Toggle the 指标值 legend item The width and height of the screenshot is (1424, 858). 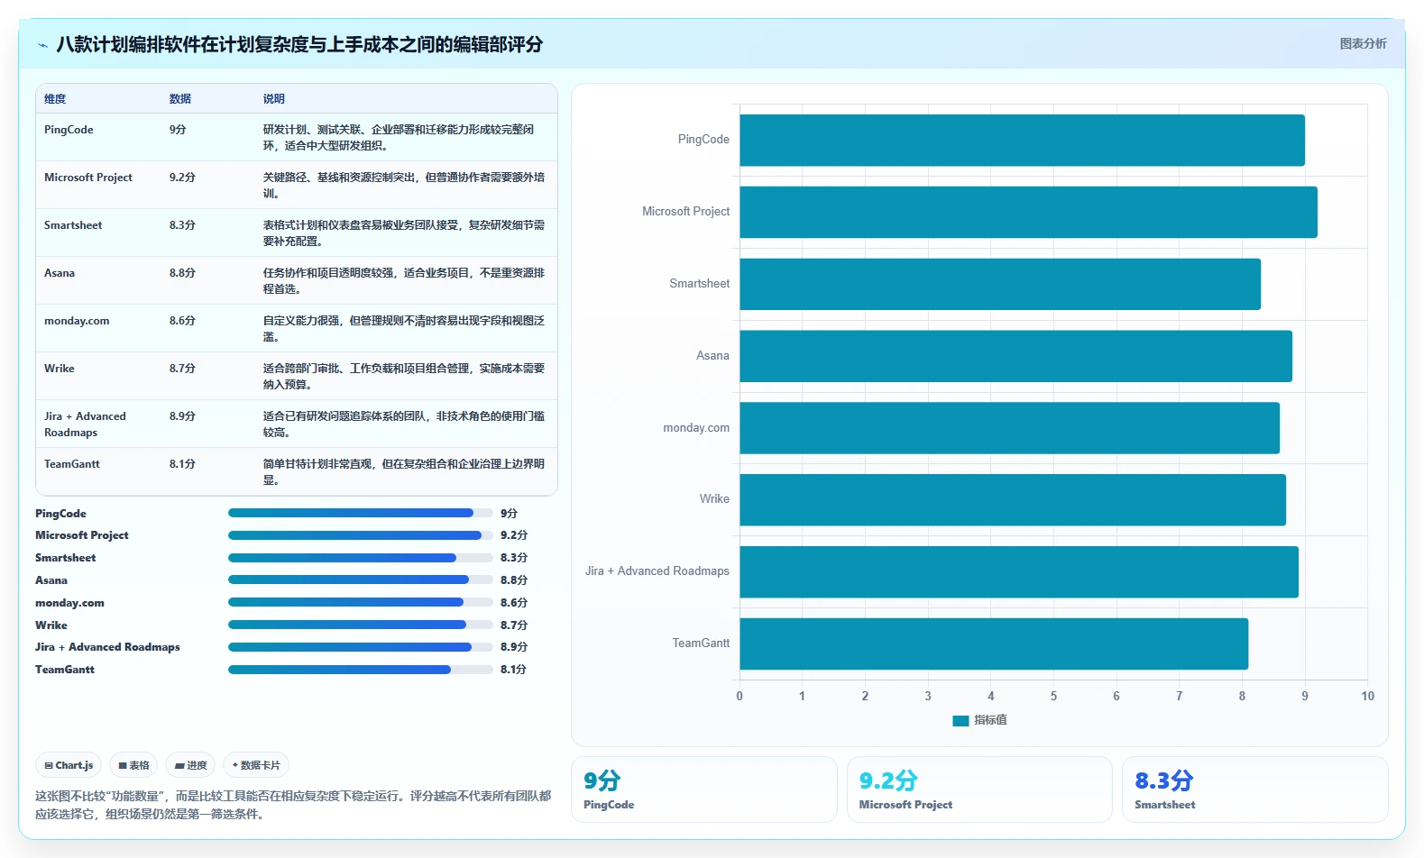(979, 720)
